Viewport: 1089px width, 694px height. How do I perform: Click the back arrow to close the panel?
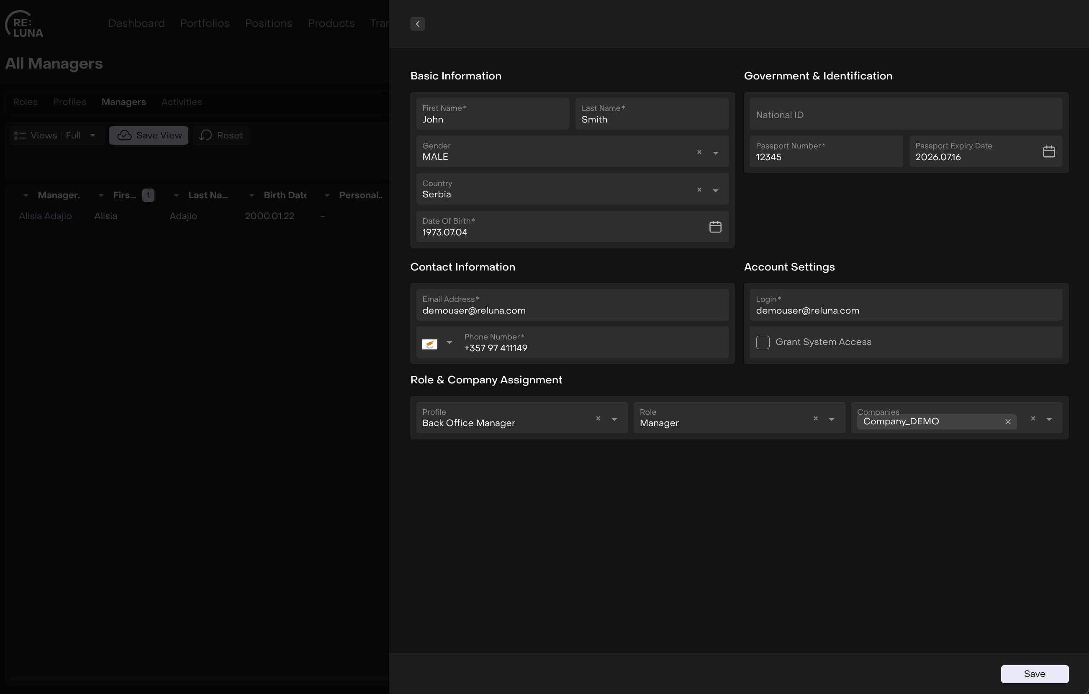pyautogui.click(x=417, y=24)
